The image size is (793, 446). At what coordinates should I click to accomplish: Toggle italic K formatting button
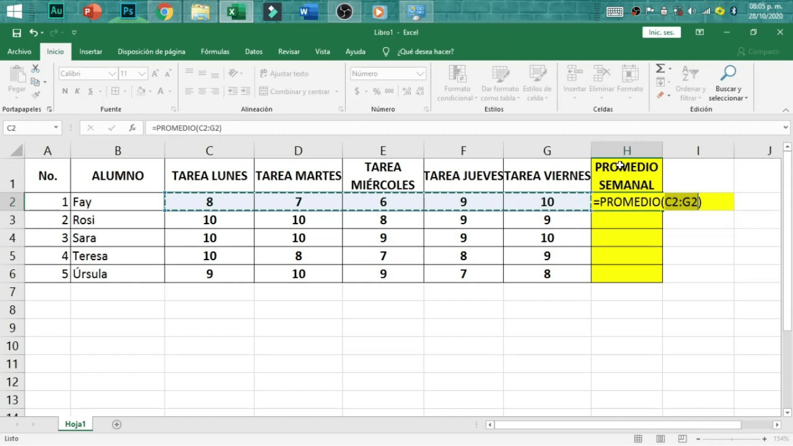tap(77, 92)
